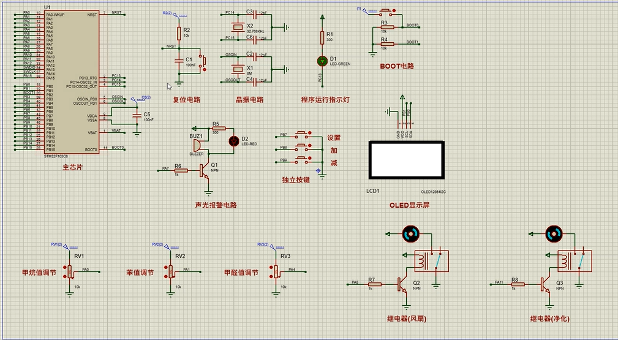Toggle the 减 push button on PB9
The image size is (618, 340).
(303, 159)
